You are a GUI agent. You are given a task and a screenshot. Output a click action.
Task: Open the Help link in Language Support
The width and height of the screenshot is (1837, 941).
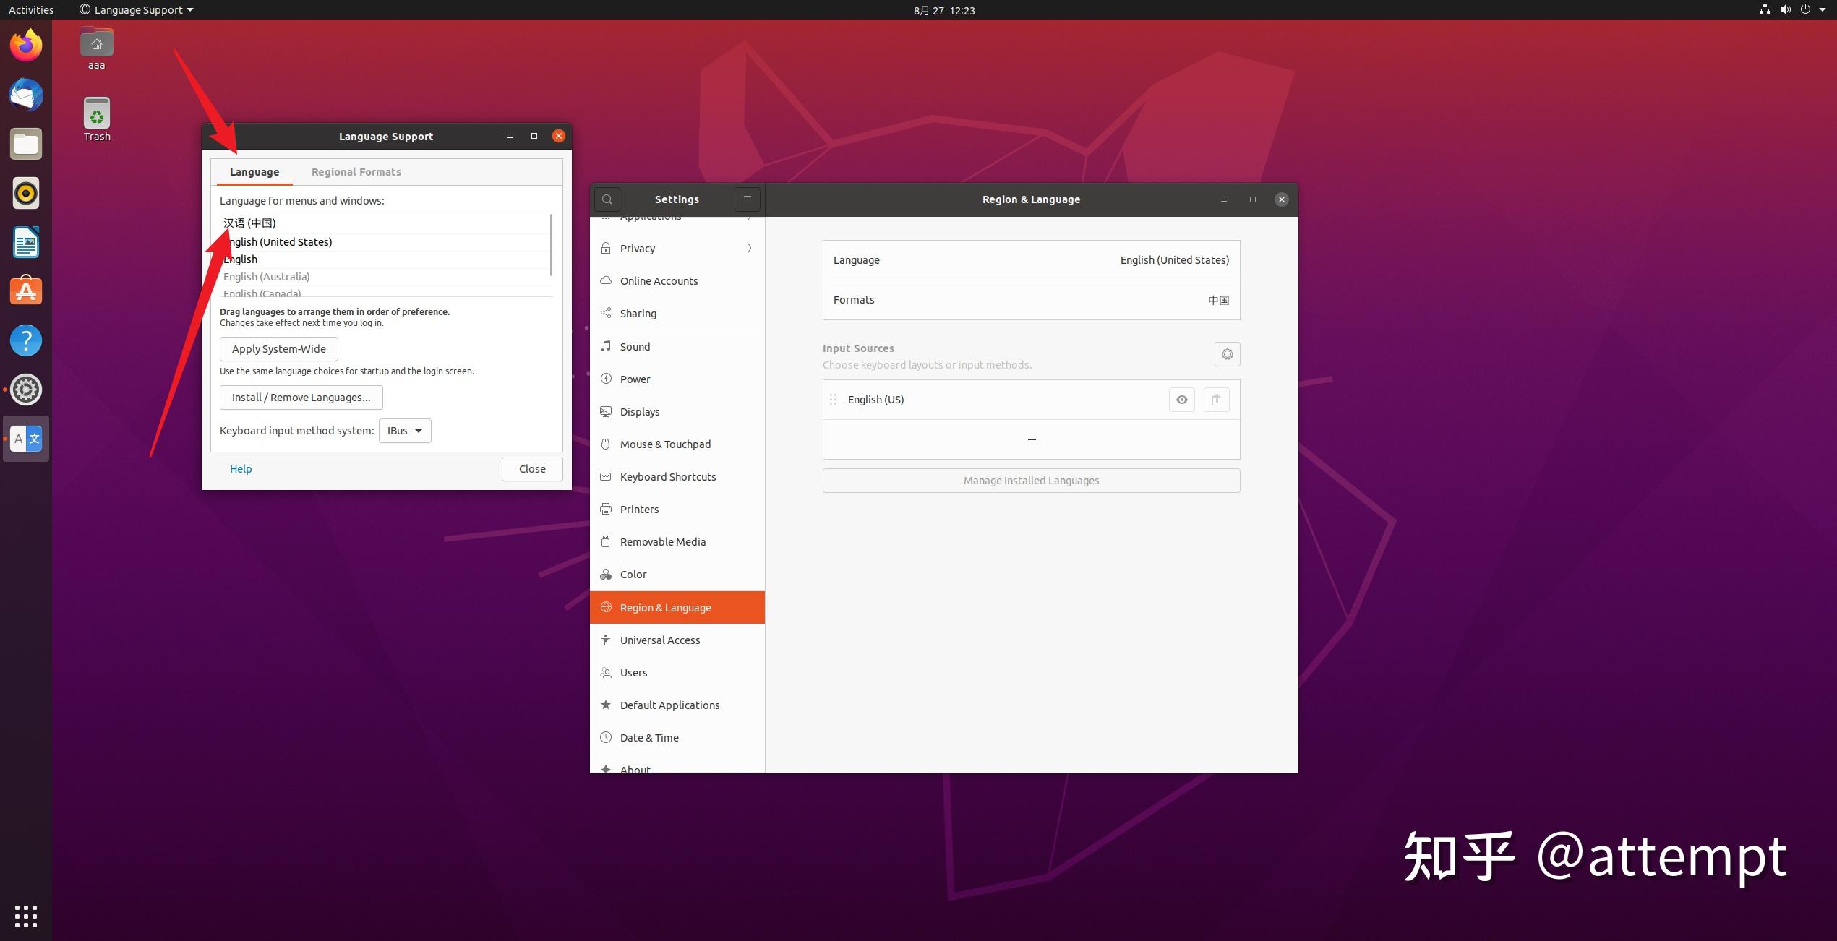click(241, 469)
